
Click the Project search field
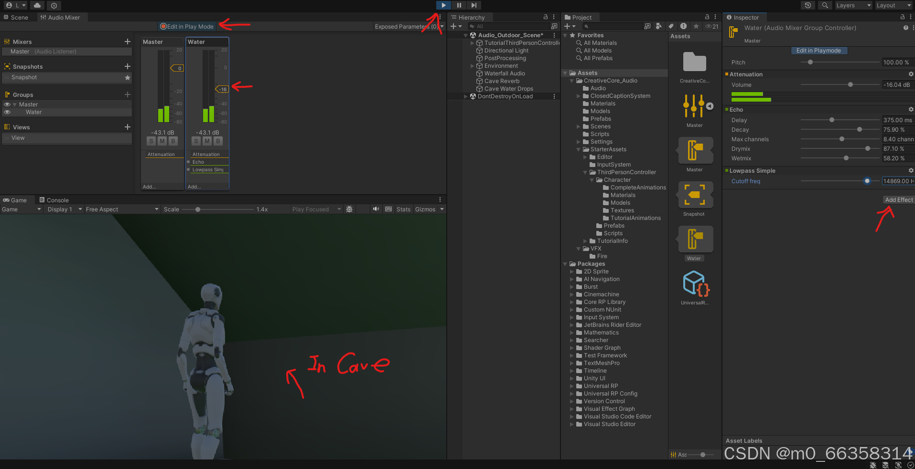point(613,26)
